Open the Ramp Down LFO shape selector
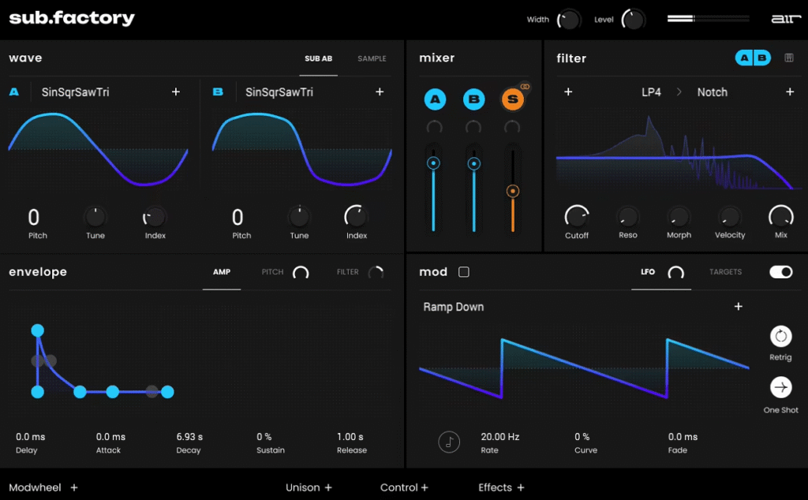The image size is (808, 500). point(454,307)
